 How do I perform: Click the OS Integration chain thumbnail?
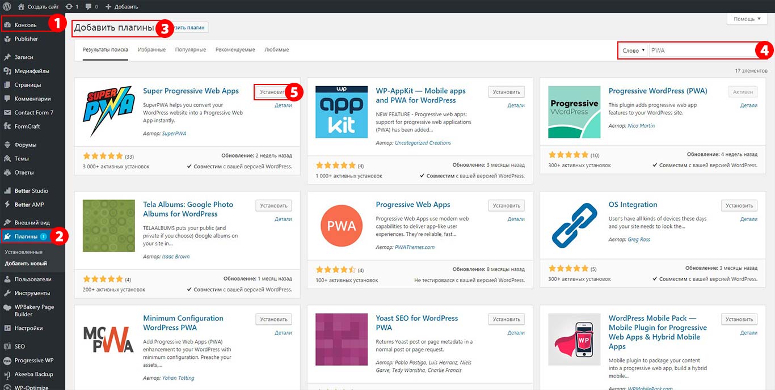574,226
